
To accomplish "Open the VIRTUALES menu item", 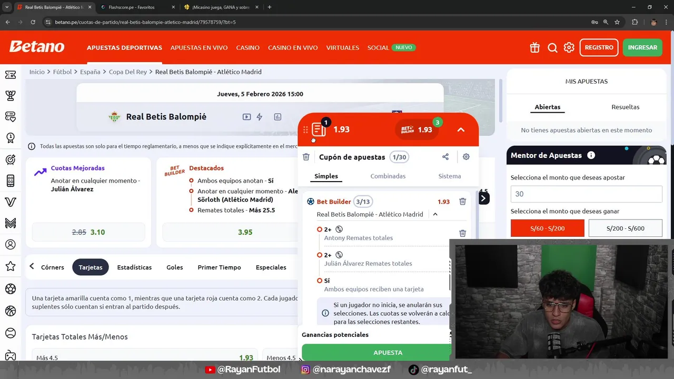I will coord(343,47).
